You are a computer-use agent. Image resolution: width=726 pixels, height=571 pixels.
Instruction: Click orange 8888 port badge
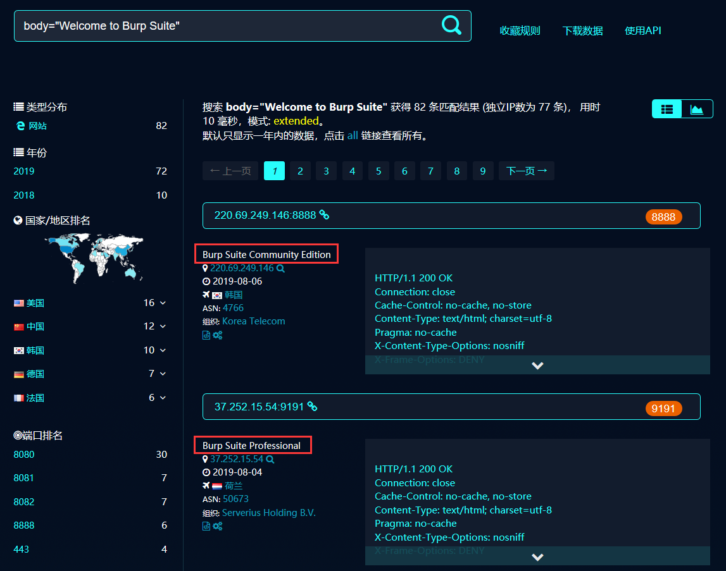[663, 217]
